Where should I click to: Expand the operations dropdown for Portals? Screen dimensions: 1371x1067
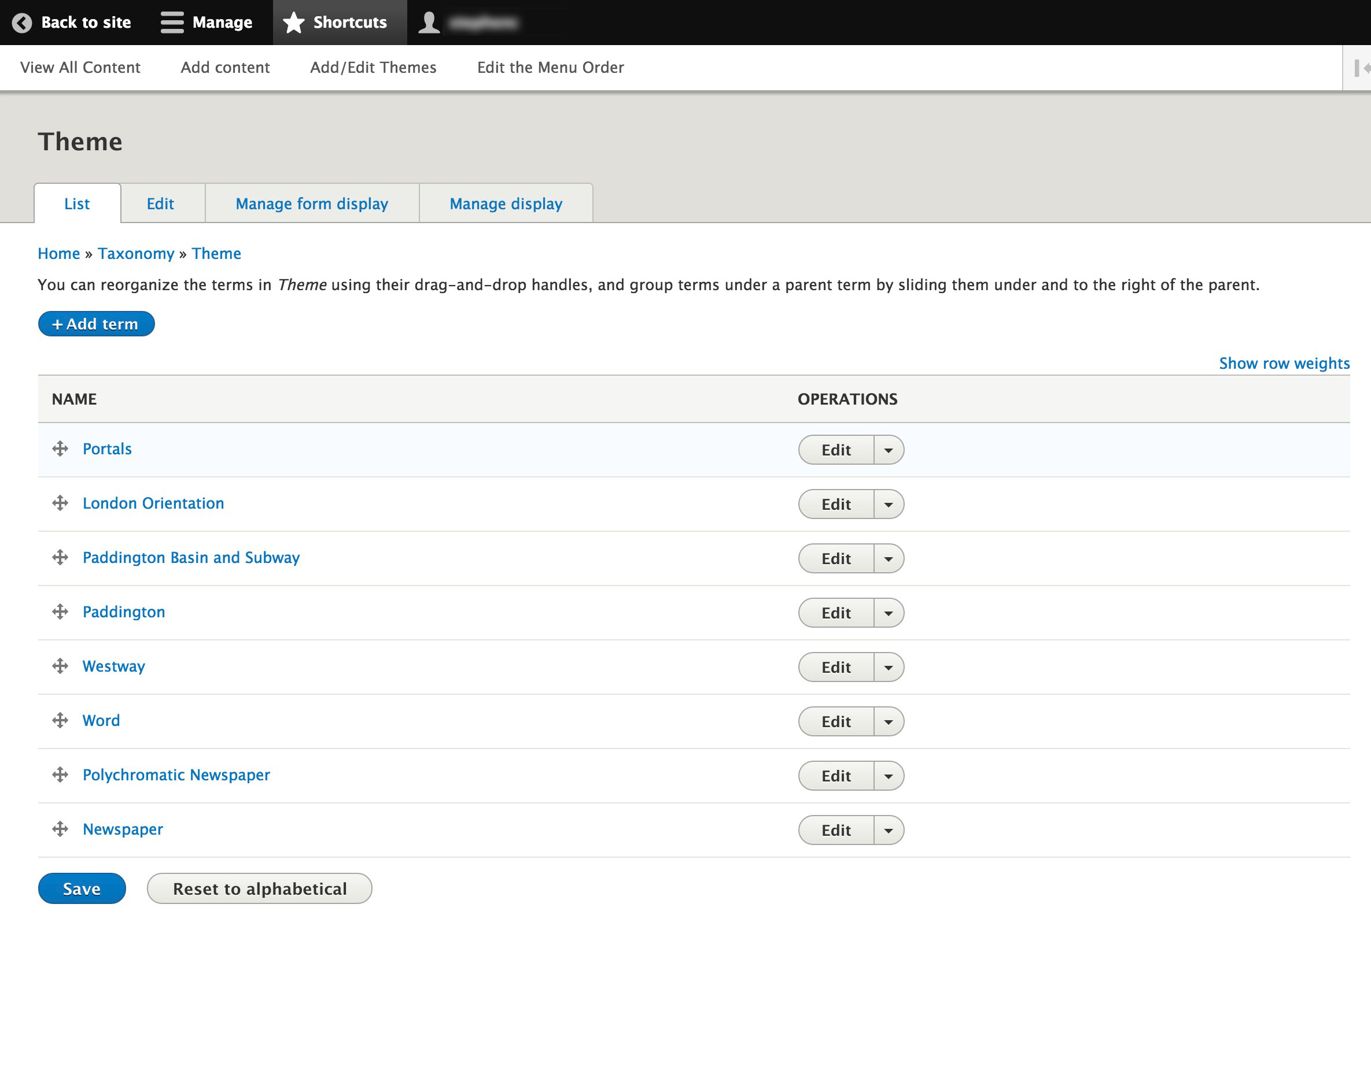coord(889,450)
